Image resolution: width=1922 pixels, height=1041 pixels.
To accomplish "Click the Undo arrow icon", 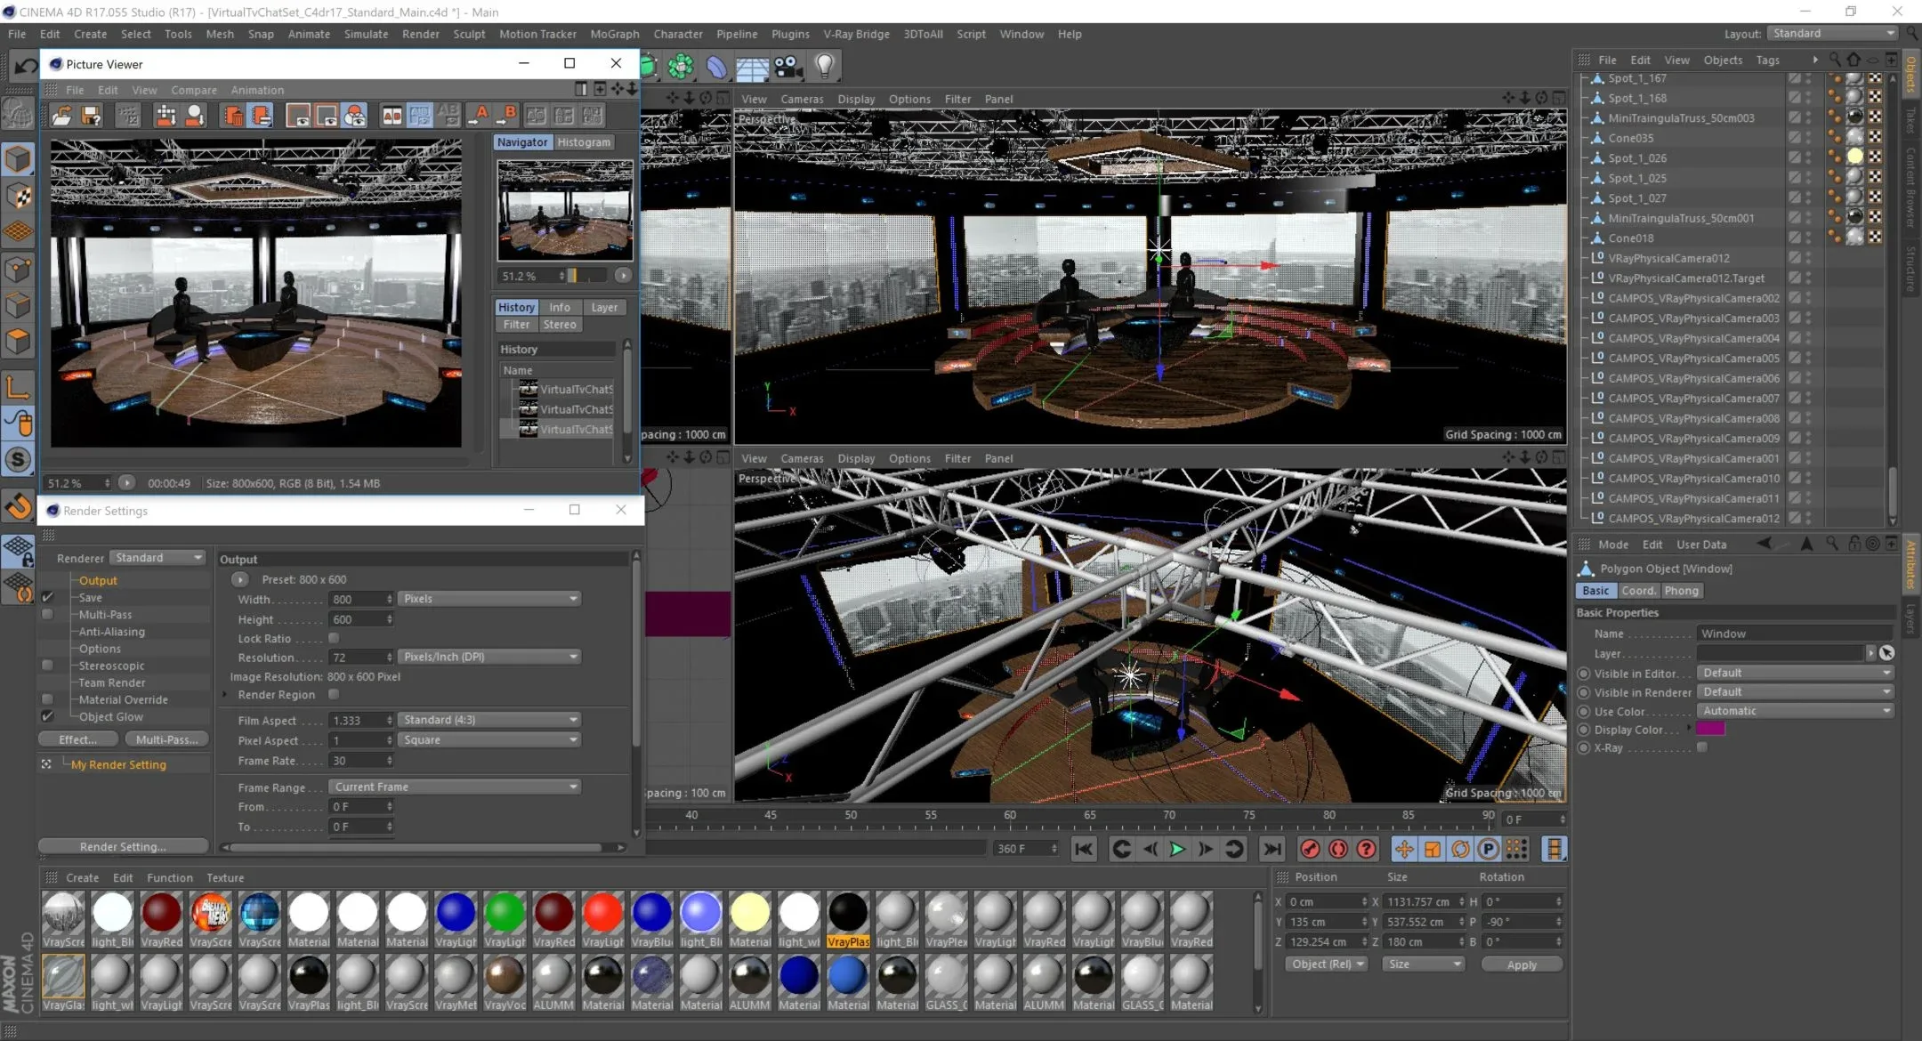I will tap(26, 65).
